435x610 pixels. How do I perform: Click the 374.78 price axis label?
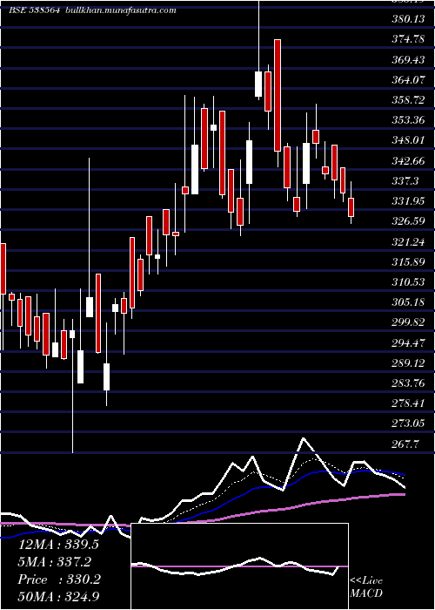tap(408, 39)
